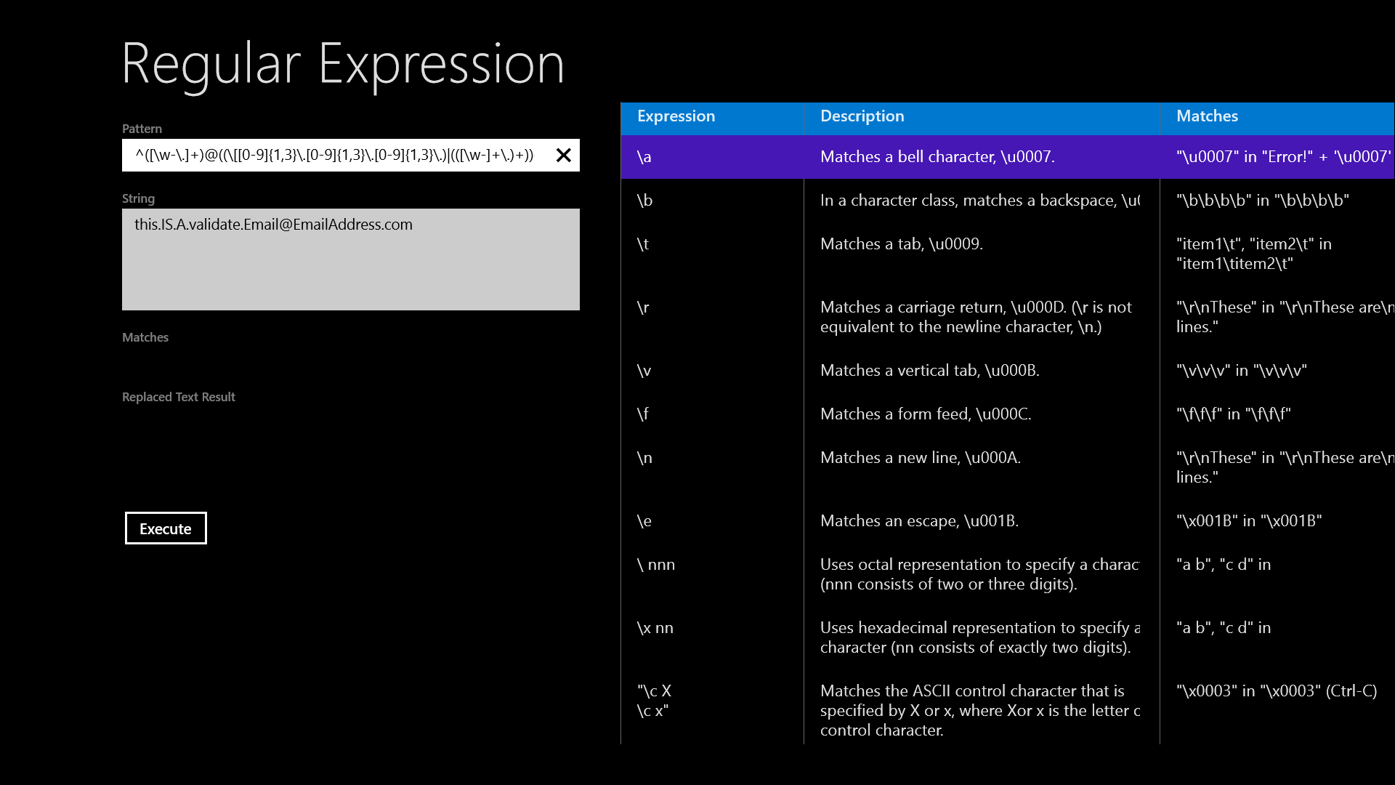Select the \x nn hexadecimal row
This screenshot has width=1395, height=785.
click(x=937, y=637)
